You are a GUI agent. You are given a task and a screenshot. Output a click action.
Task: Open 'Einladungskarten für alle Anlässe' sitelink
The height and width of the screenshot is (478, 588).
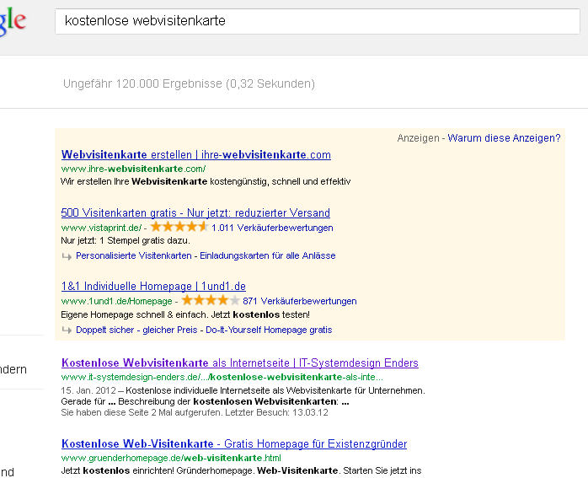tap(267, 256)
